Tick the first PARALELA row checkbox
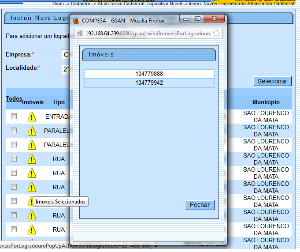Viewport: 300px width, 252px height. point(14,131)
